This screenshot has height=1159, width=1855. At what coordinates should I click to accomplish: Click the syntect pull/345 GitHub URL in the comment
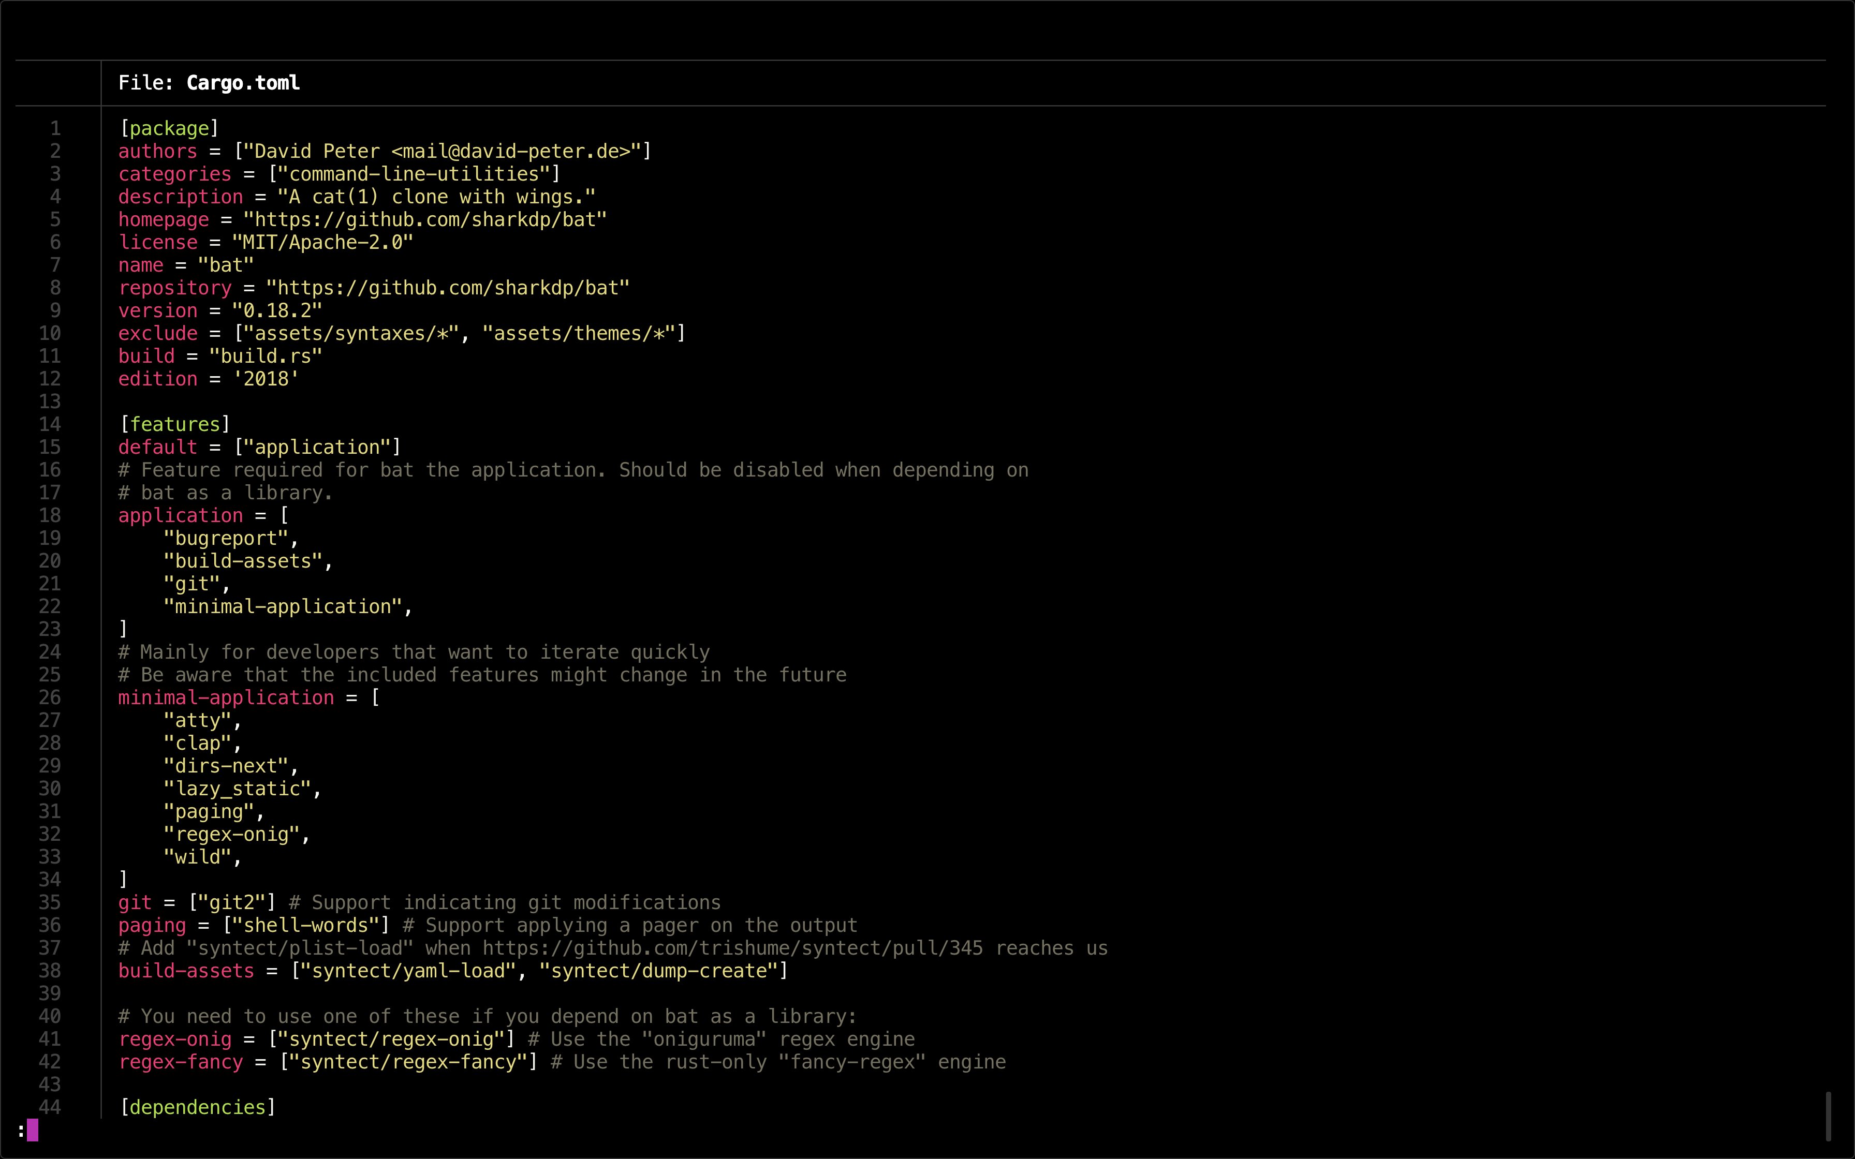click(x=732, y=948)
